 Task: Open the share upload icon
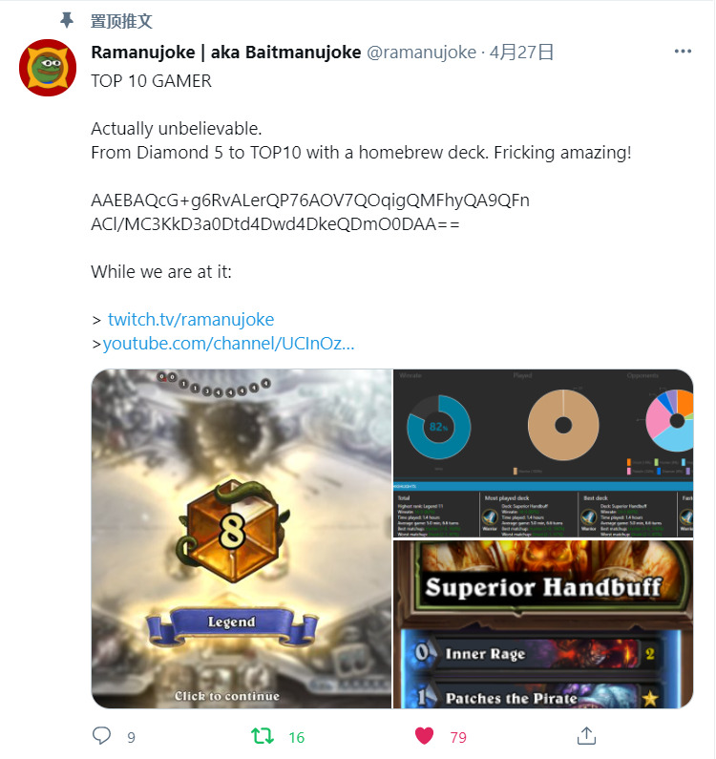point(586,736)
